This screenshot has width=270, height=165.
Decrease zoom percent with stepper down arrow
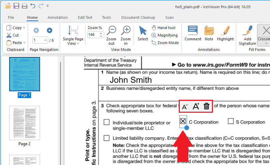point(101,36)
